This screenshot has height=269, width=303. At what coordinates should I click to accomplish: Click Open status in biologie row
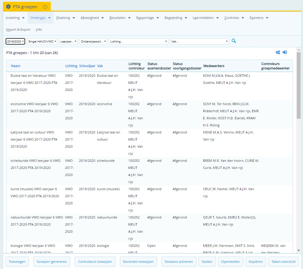click(x=151, y=246)
